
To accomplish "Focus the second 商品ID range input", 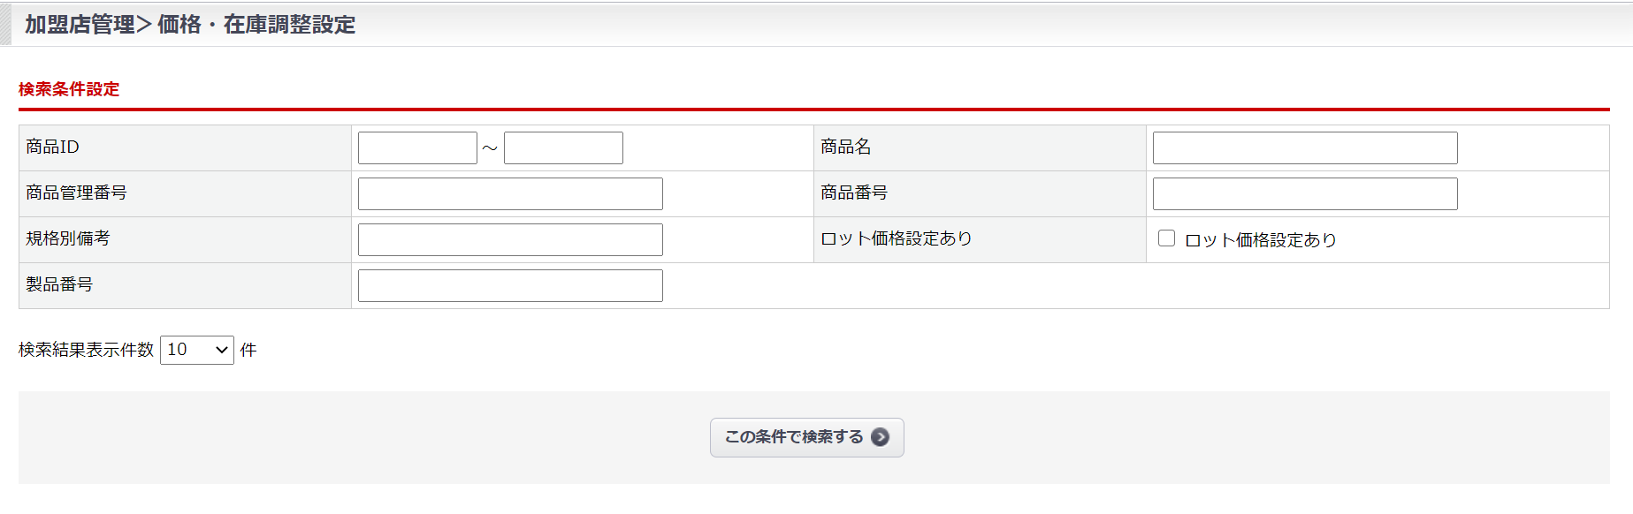I will click(563, 148).
